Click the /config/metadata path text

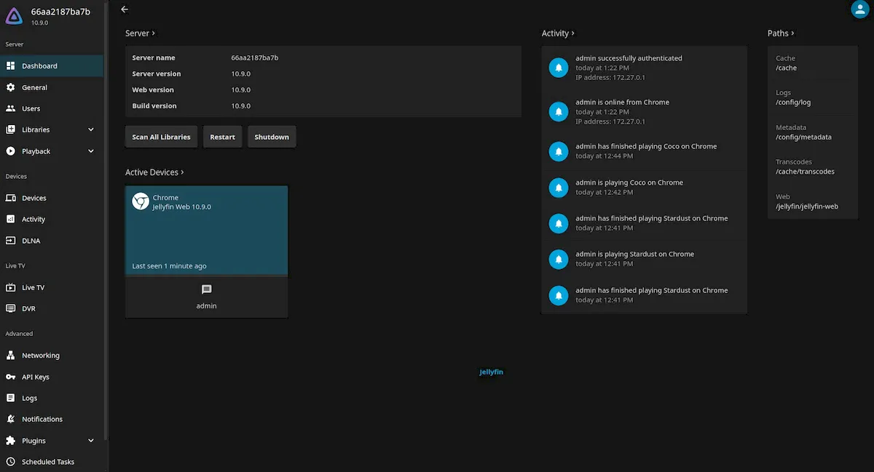coord(803,137)
